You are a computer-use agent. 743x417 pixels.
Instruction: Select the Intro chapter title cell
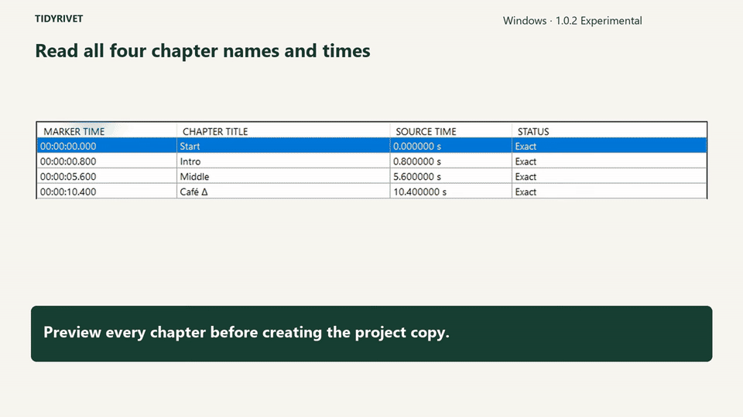283,161
